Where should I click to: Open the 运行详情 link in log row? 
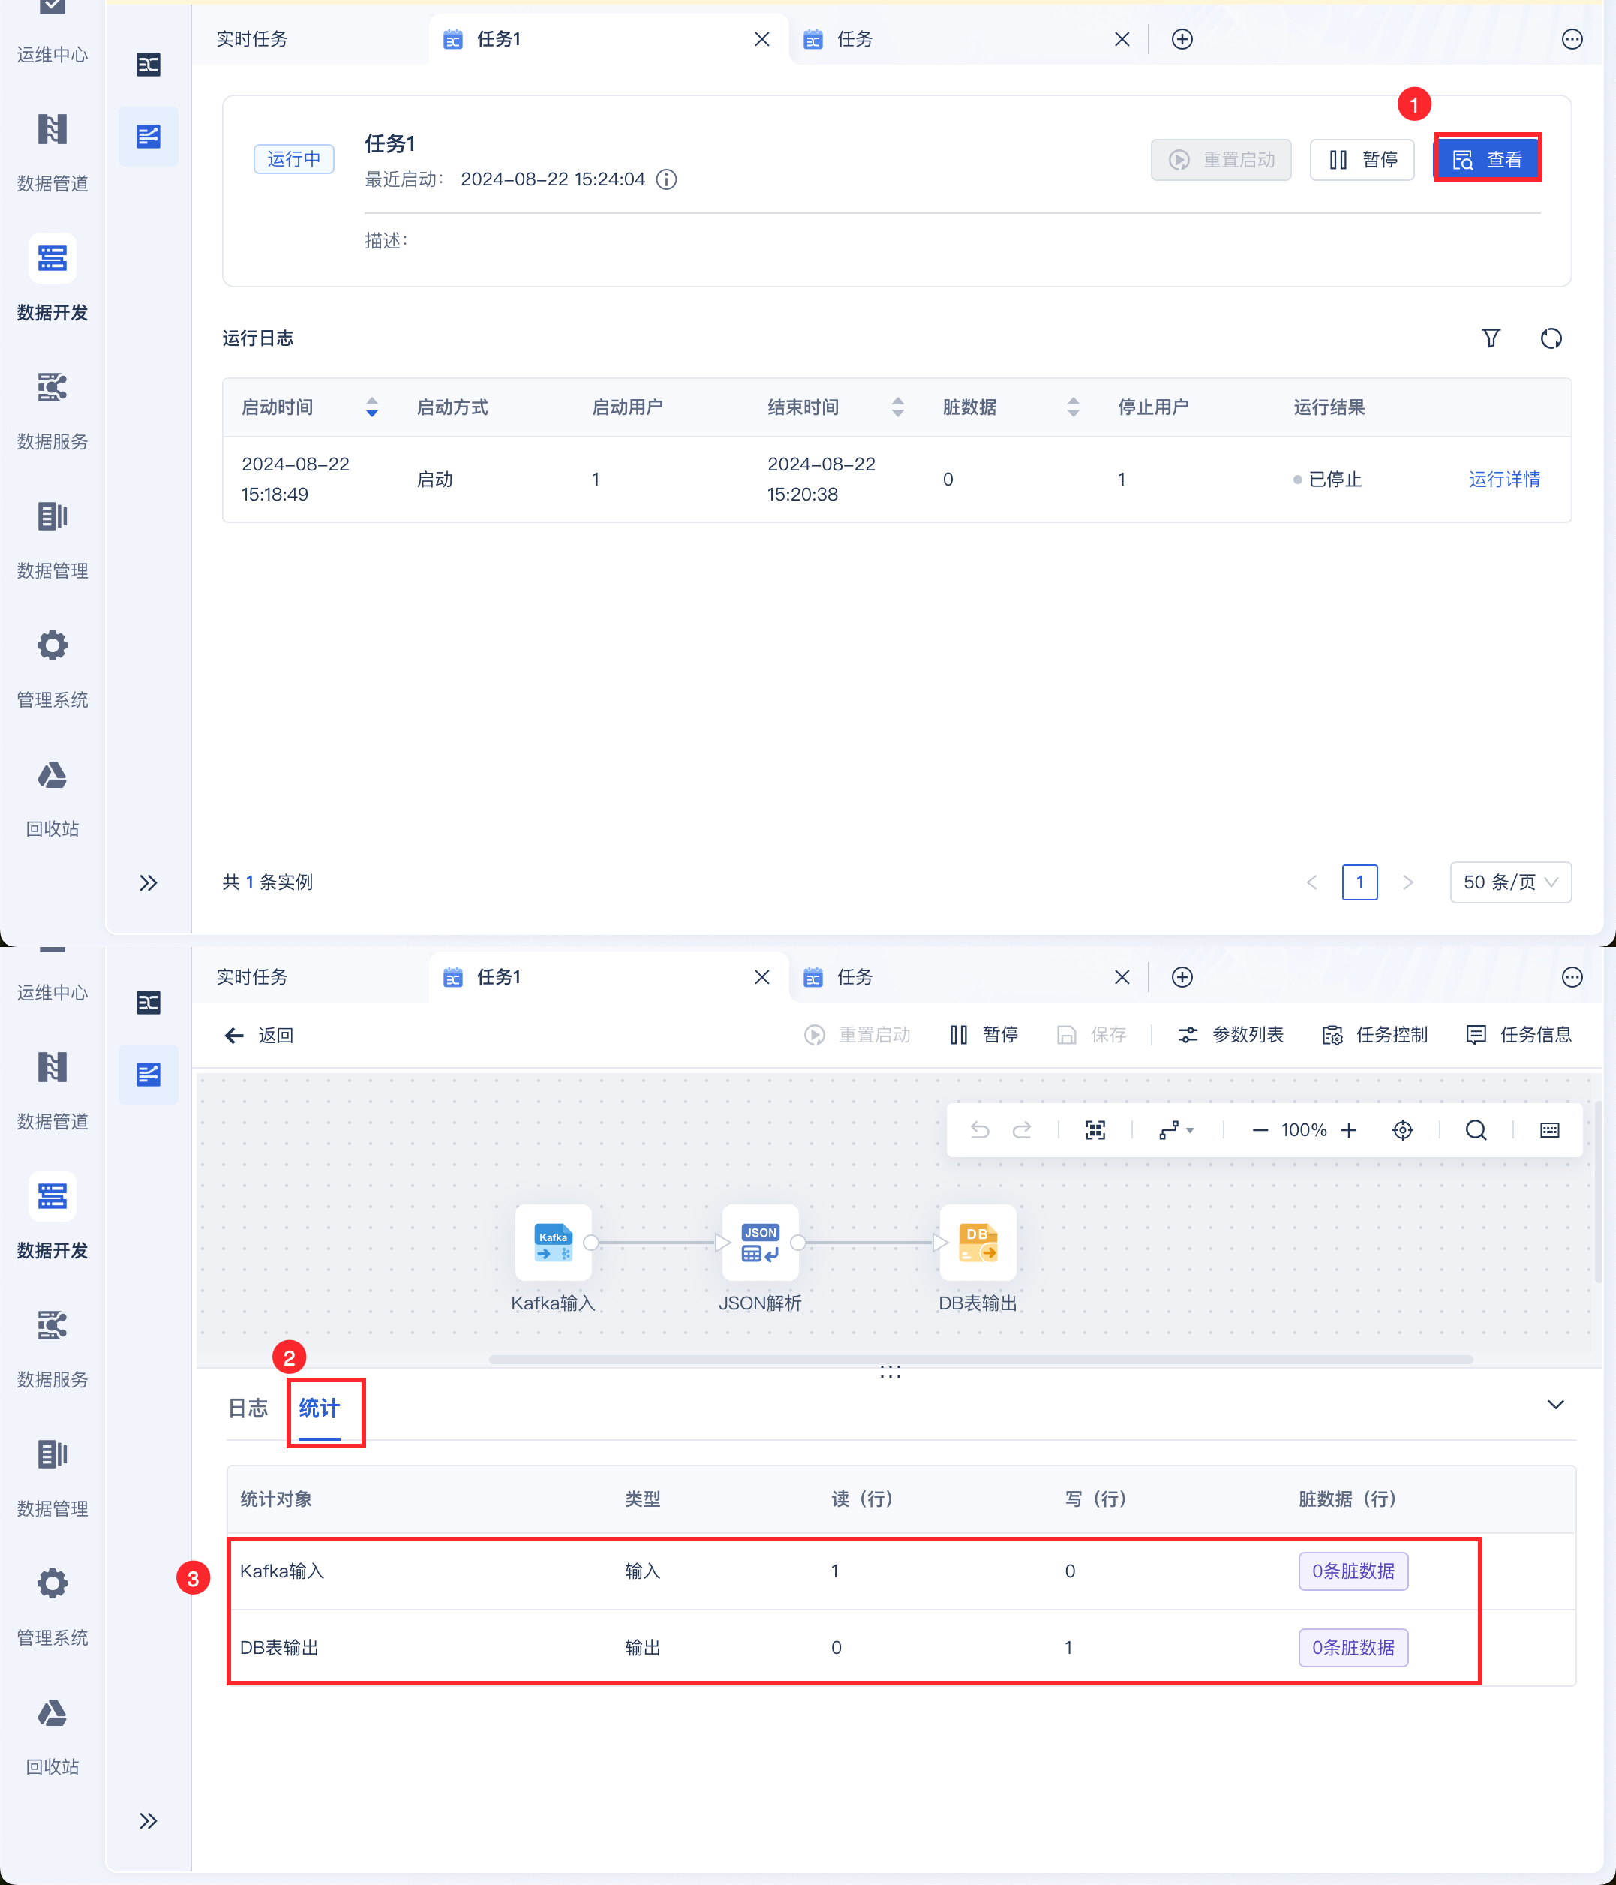click(x=1503, y=480)
